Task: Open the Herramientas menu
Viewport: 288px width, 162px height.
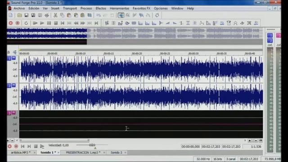Action: point(119,9)
